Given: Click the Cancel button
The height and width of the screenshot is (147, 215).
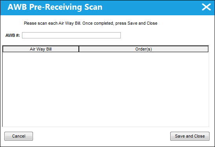Looking at the screenshot, I should tap(19, 136).
